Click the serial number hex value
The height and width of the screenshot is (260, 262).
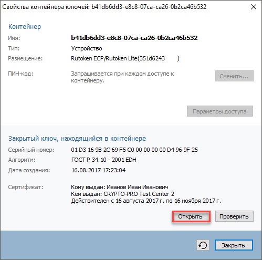click(134, 150)
